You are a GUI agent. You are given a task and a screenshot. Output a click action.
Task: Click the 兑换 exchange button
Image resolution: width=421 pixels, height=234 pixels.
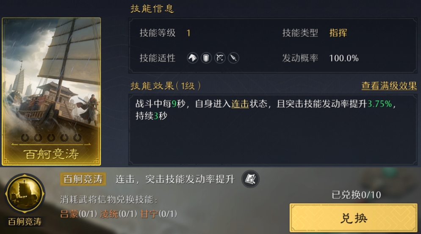point(353,218)
